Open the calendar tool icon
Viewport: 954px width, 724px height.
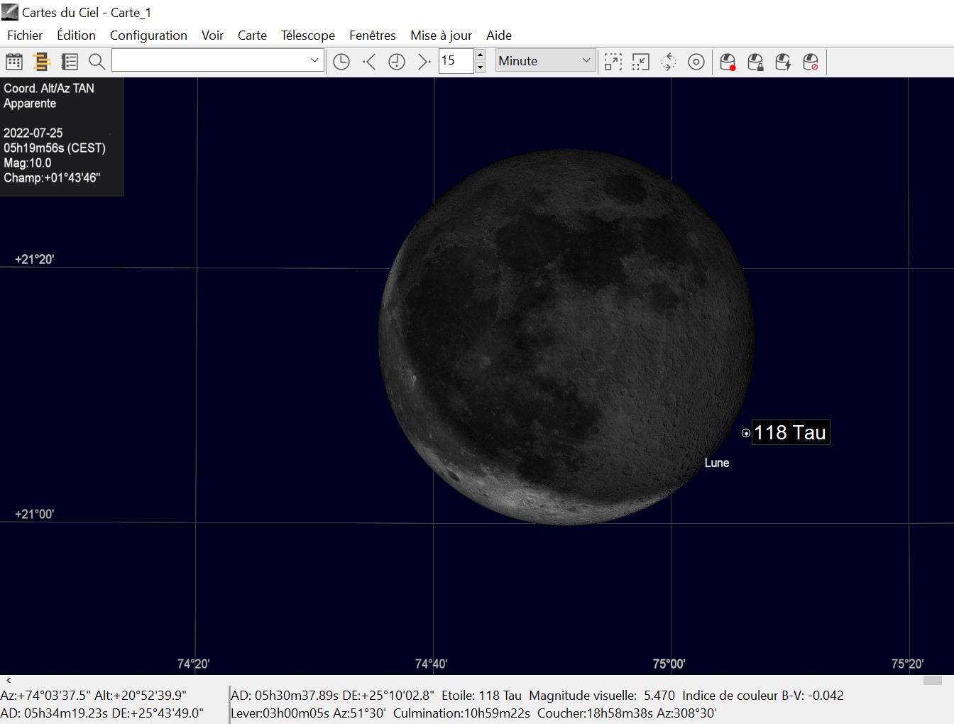point(14,62)
